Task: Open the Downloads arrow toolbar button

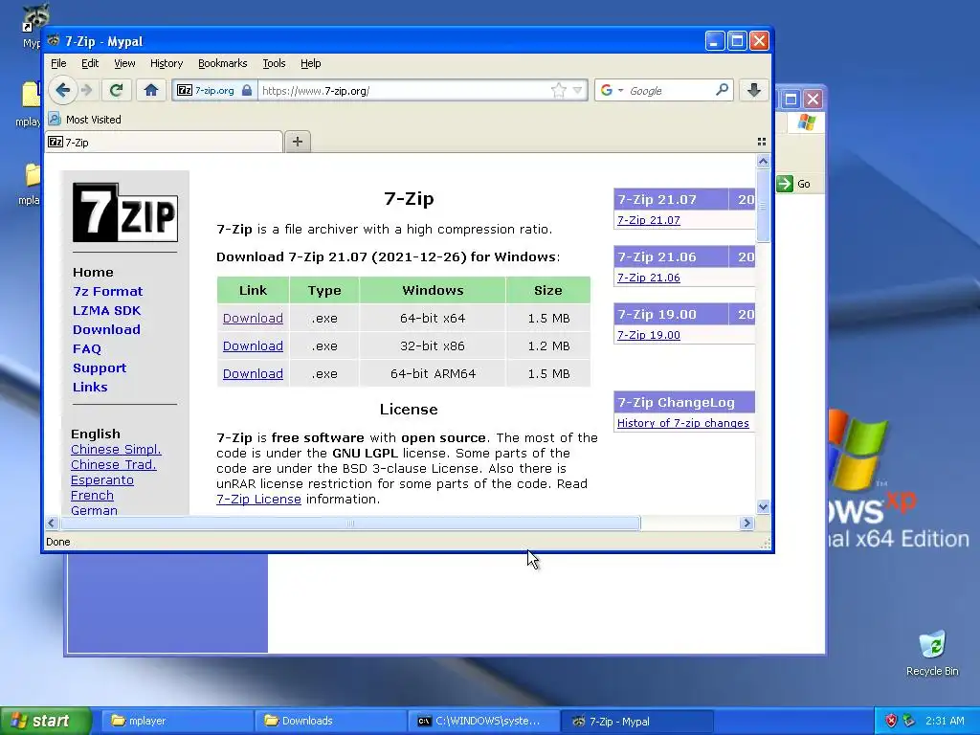Action: pos(754,90)
